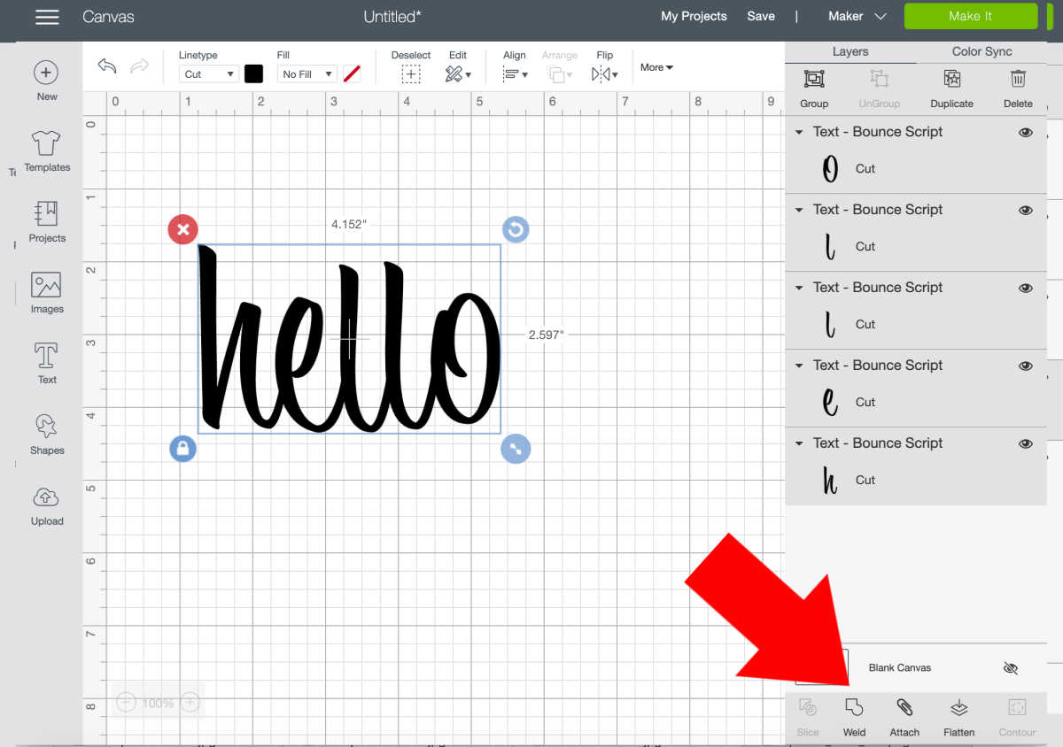Weld the selected layers
The height and width of the screenshot is (747, 1063).
[853, 717]
